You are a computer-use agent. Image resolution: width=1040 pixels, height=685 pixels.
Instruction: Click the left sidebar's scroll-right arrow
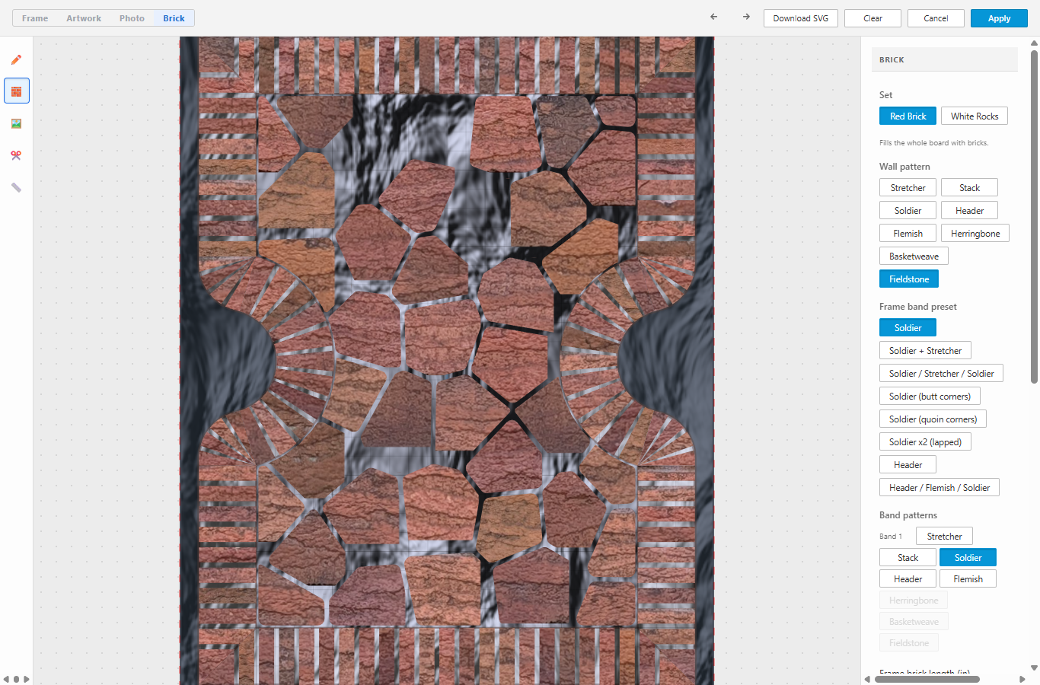27,679
